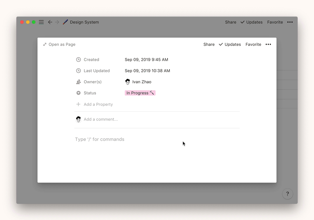Click Open as Page

tap(59, 44)
